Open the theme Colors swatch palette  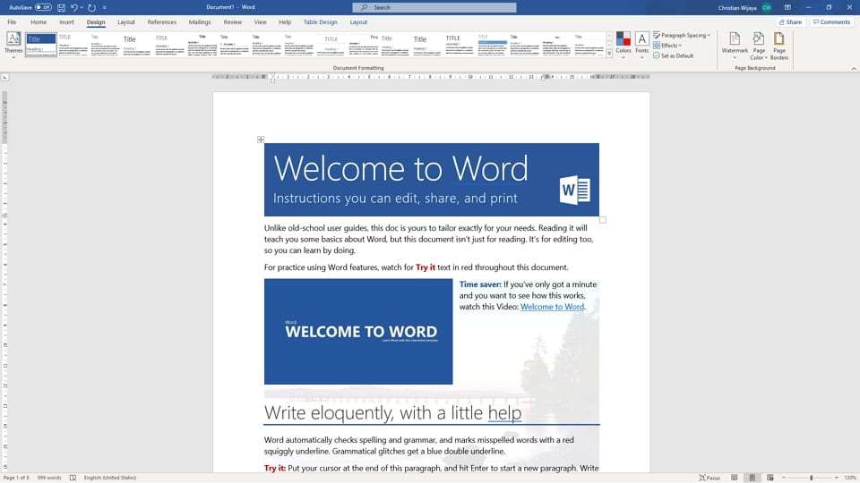point(623,43)
